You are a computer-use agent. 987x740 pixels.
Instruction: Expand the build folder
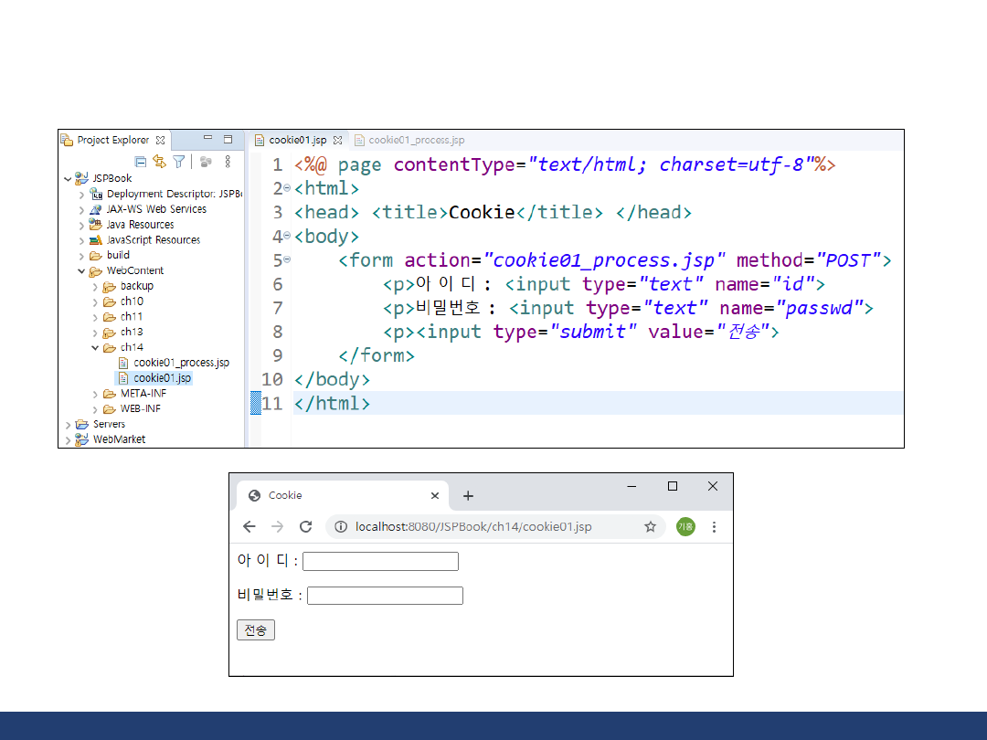(x=82, y=256)
